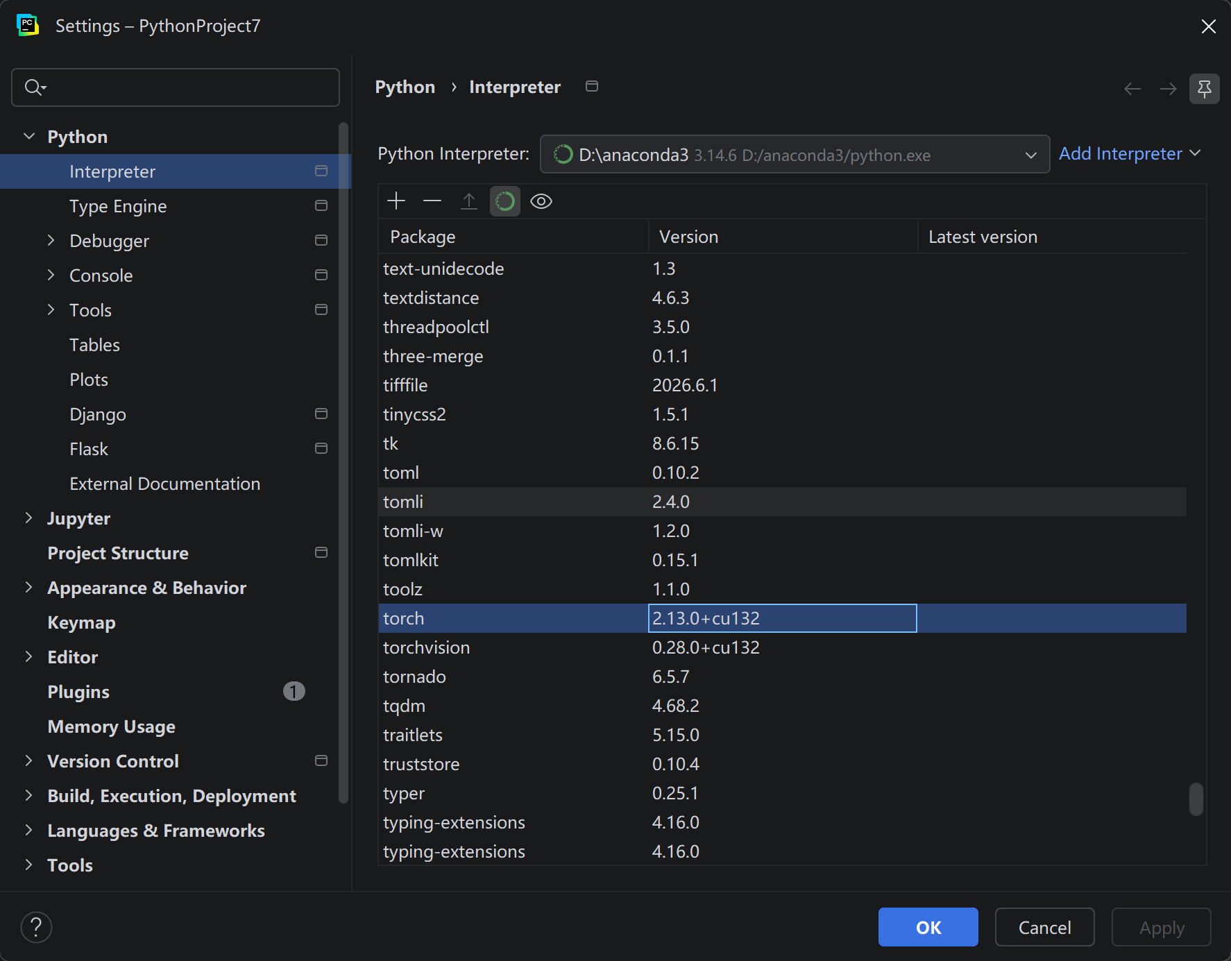This screenshot has height=961, width=1231.
Task: Click project-level icon on Version Control row
Action: click(x=321, y=760)
